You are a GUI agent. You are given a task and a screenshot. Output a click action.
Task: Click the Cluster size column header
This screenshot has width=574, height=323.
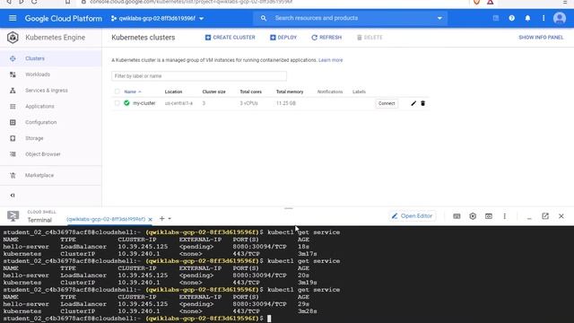click(213, 92)
